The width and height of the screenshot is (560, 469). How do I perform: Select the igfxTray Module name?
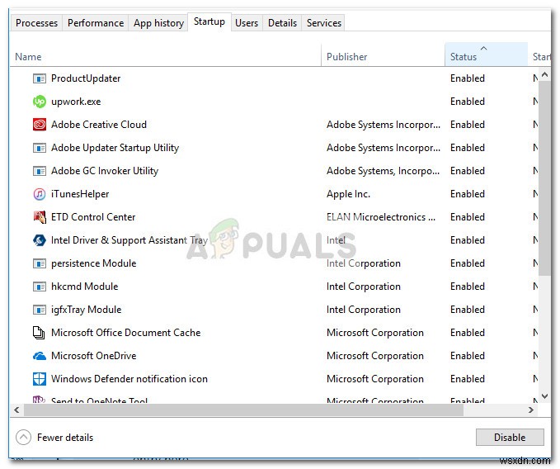click(86, 310)
